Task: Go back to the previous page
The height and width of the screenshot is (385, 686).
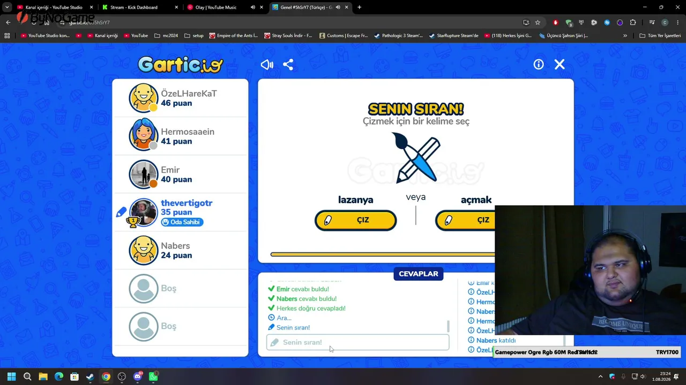Action: [x=8, y=22]
